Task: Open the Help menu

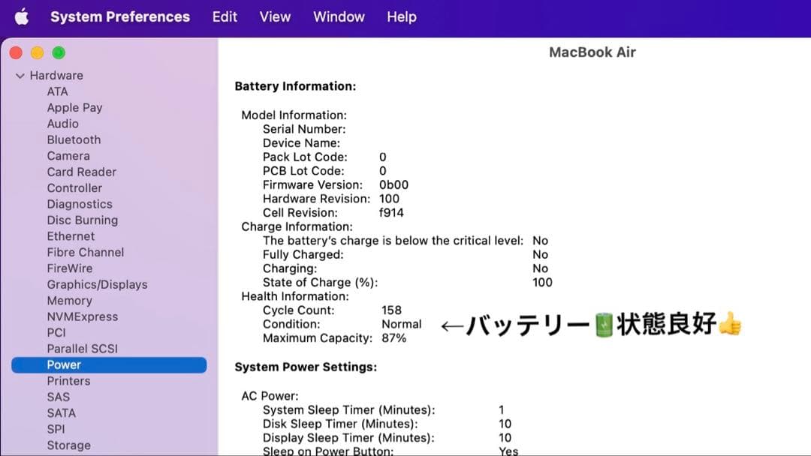Action: [402, 16]
